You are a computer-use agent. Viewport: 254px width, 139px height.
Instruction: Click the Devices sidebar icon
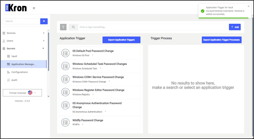tap(4, 33)
